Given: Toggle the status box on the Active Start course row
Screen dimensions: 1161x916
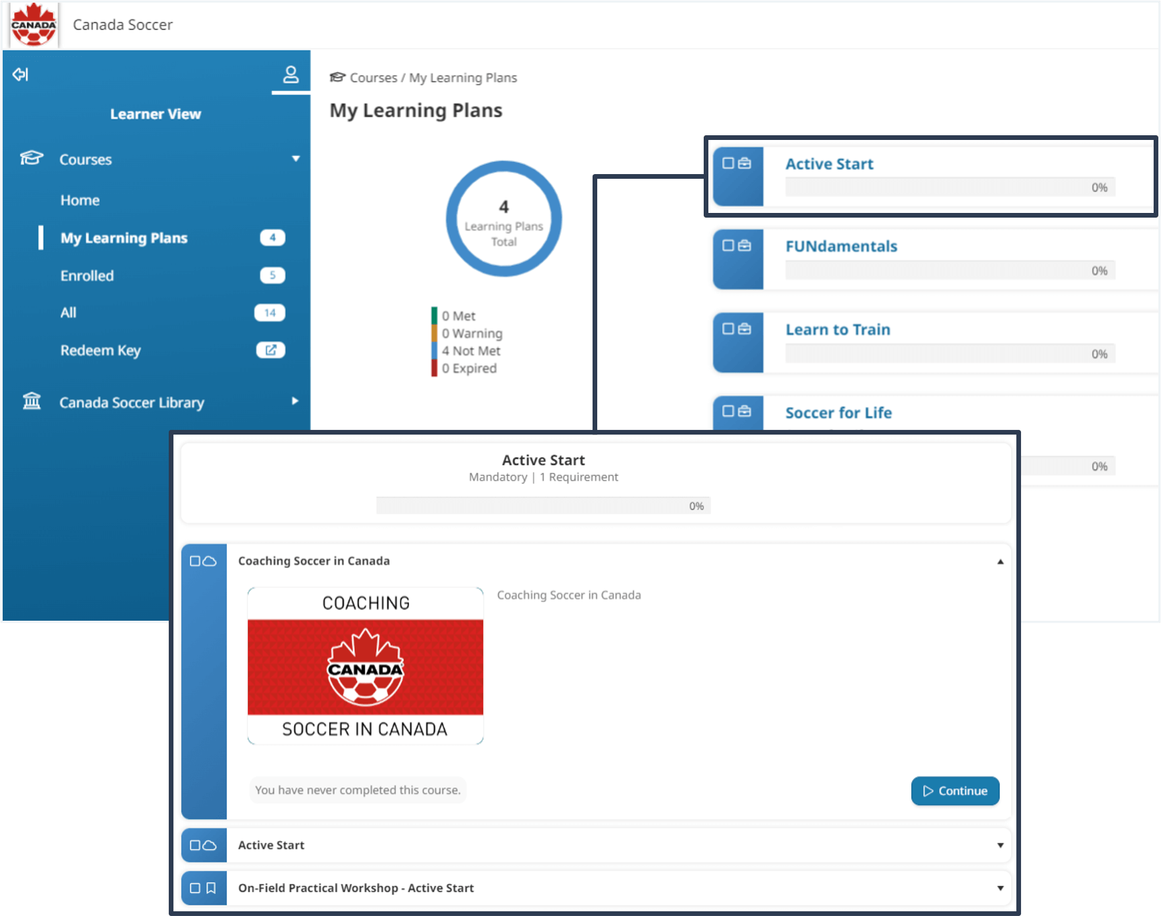Looking at the screenshot, I should tap(195, 845).
